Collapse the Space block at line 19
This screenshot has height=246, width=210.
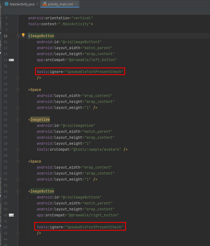pyautogui.click(x=18, y=90)
